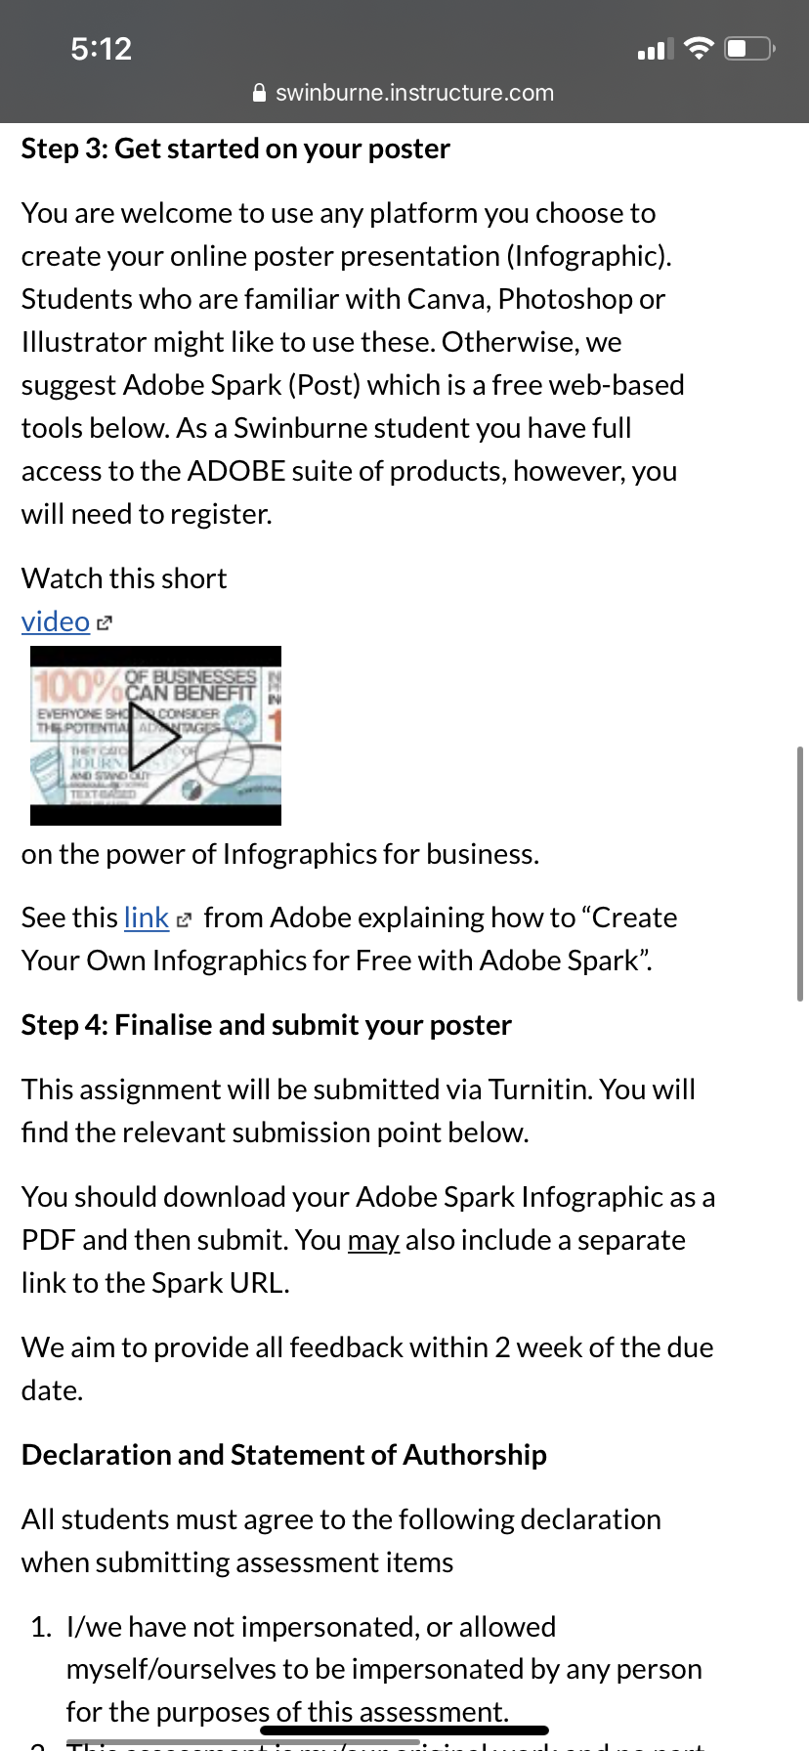
Task: Click external-link icon beside video link
Action: point(105,622)
